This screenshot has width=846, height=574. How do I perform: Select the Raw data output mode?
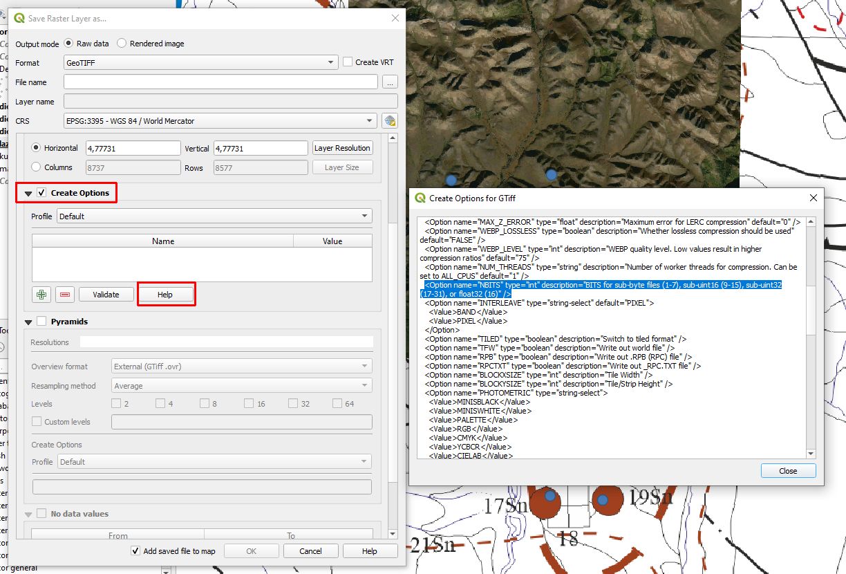pos(69,44)
